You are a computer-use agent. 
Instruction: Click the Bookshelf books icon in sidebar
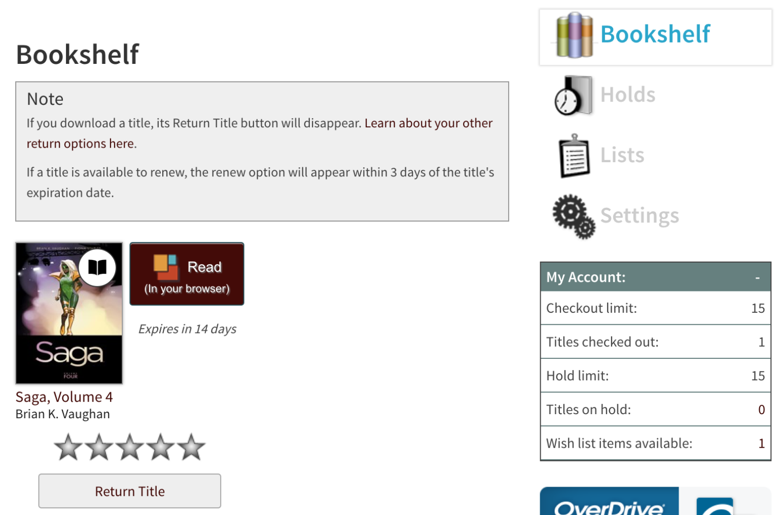[574, 35]
